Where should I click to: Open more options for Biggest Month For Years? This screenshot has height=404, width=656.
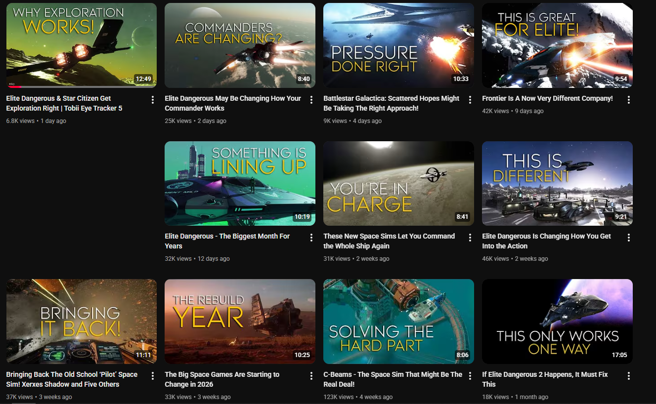[x=311, y=238]
